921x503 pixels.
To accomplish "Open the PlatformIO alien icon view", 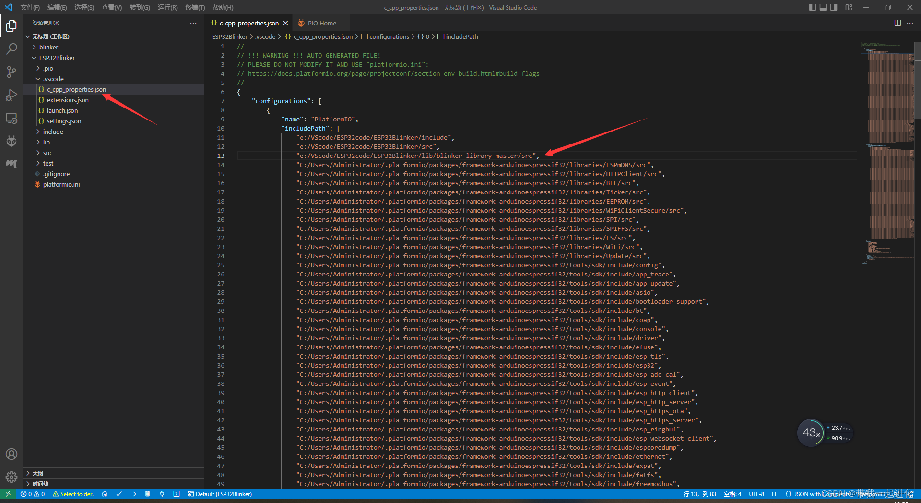I will [12, 141].
